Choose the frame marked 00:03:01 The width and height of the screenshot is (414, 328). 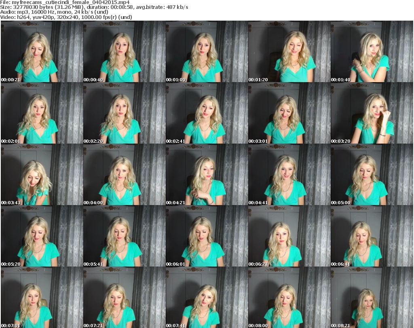click(x=289, y=113)
